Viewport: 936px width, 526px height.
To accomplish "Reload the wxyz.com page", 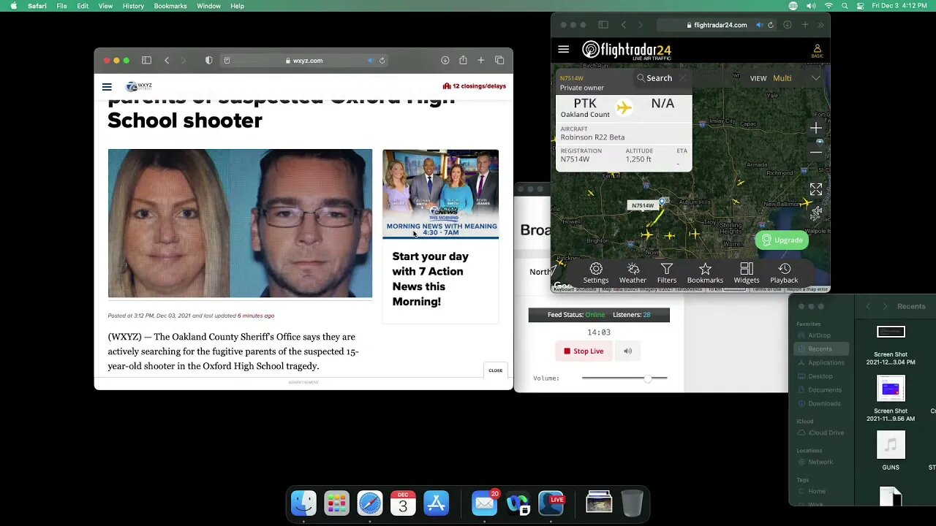I will pyautogui.click(x=382, y=61).
